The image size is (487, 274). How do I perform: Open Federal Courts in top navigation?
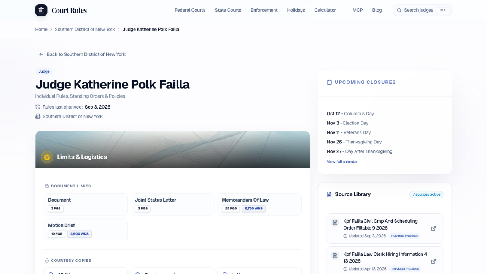point(190,10)
